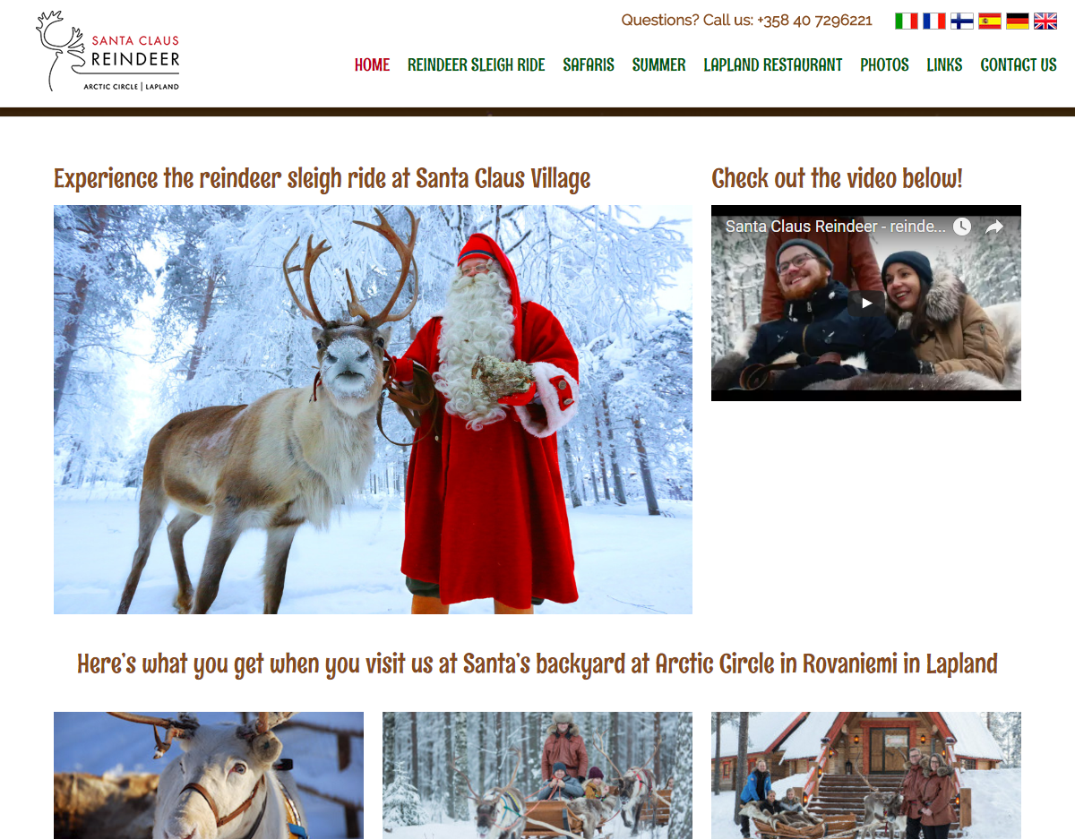Switch site language to Italian flag
Viewport: 1075px width, 839px height.
(x=907, y=21)
